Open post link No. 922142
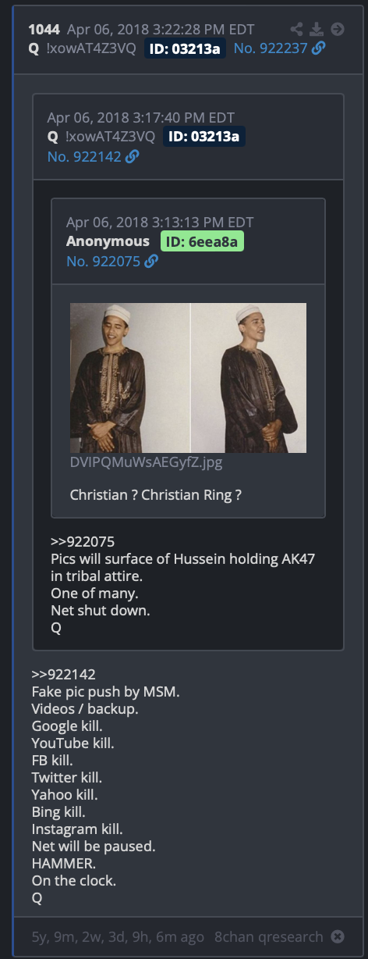 tap(84, 156)
